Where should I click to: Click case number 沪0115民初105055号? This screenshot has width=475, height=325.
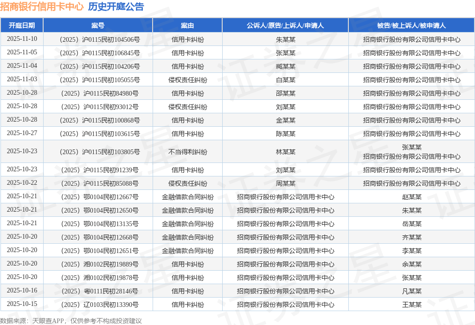click(x=100, y=80)
